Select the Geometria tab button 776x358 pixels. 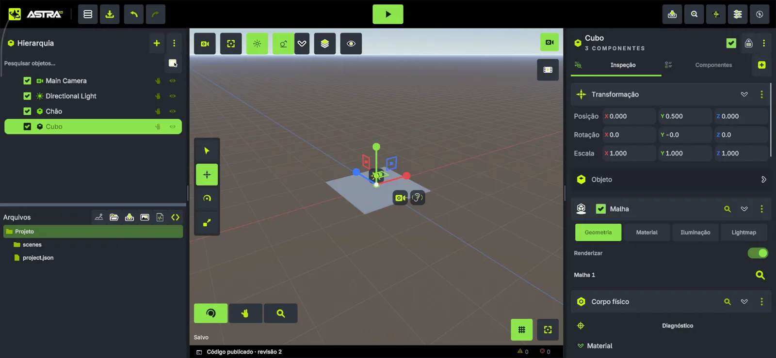[598, 233]
